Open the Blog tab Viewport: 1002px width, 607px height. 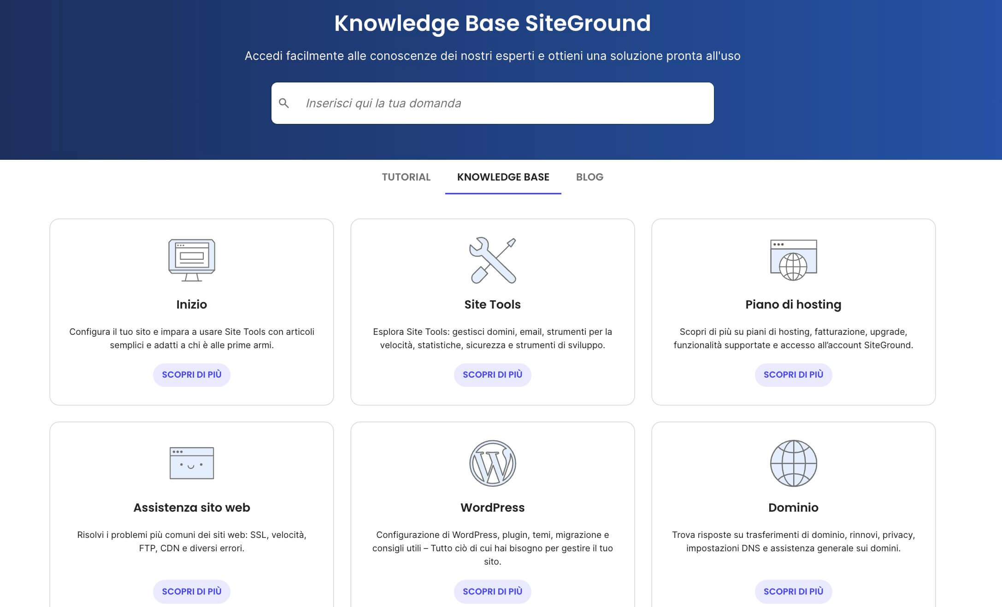[x=589, y=177]
